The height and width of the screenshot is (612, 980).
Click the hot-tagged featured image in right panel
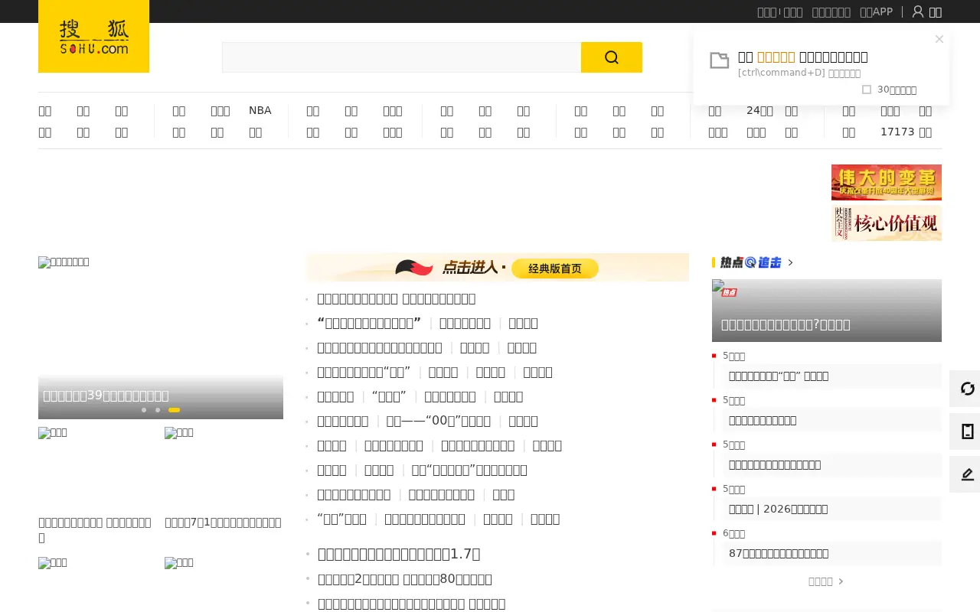(827, 311)
